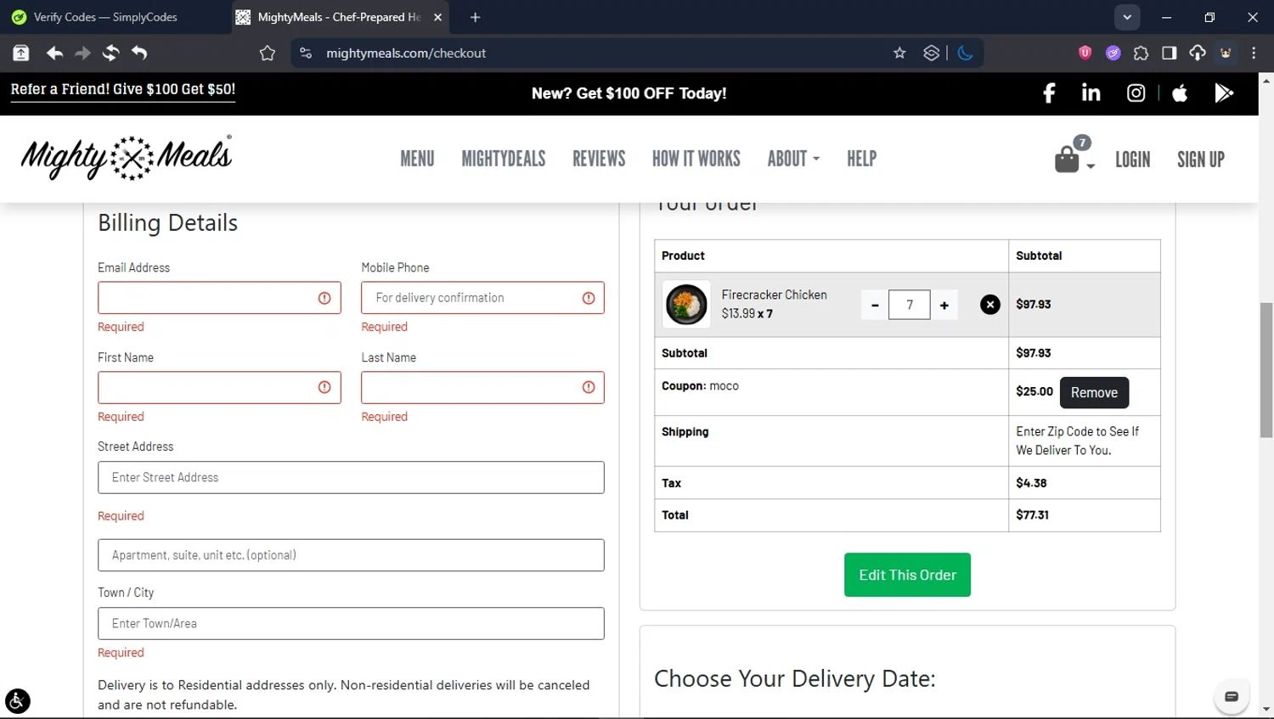
Task: Click the uBlock shield extension icon
Action: pyautogui.click(x=1085, y=53)
